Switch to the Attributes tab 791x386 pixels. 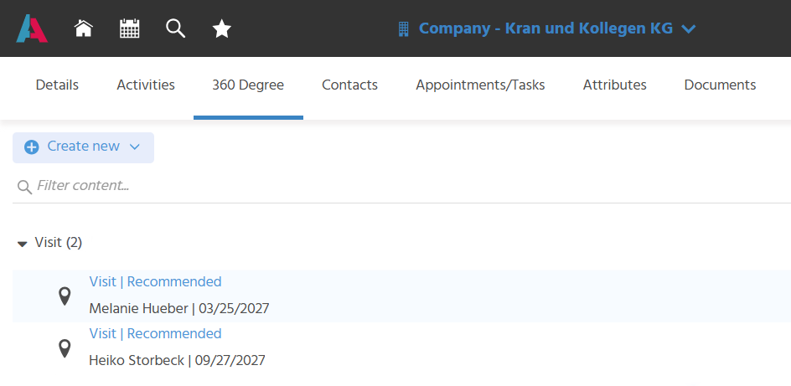(x=614, y=85)
